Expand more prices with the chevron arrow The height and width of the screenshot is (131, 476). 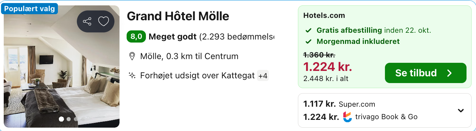click(461, 110)
